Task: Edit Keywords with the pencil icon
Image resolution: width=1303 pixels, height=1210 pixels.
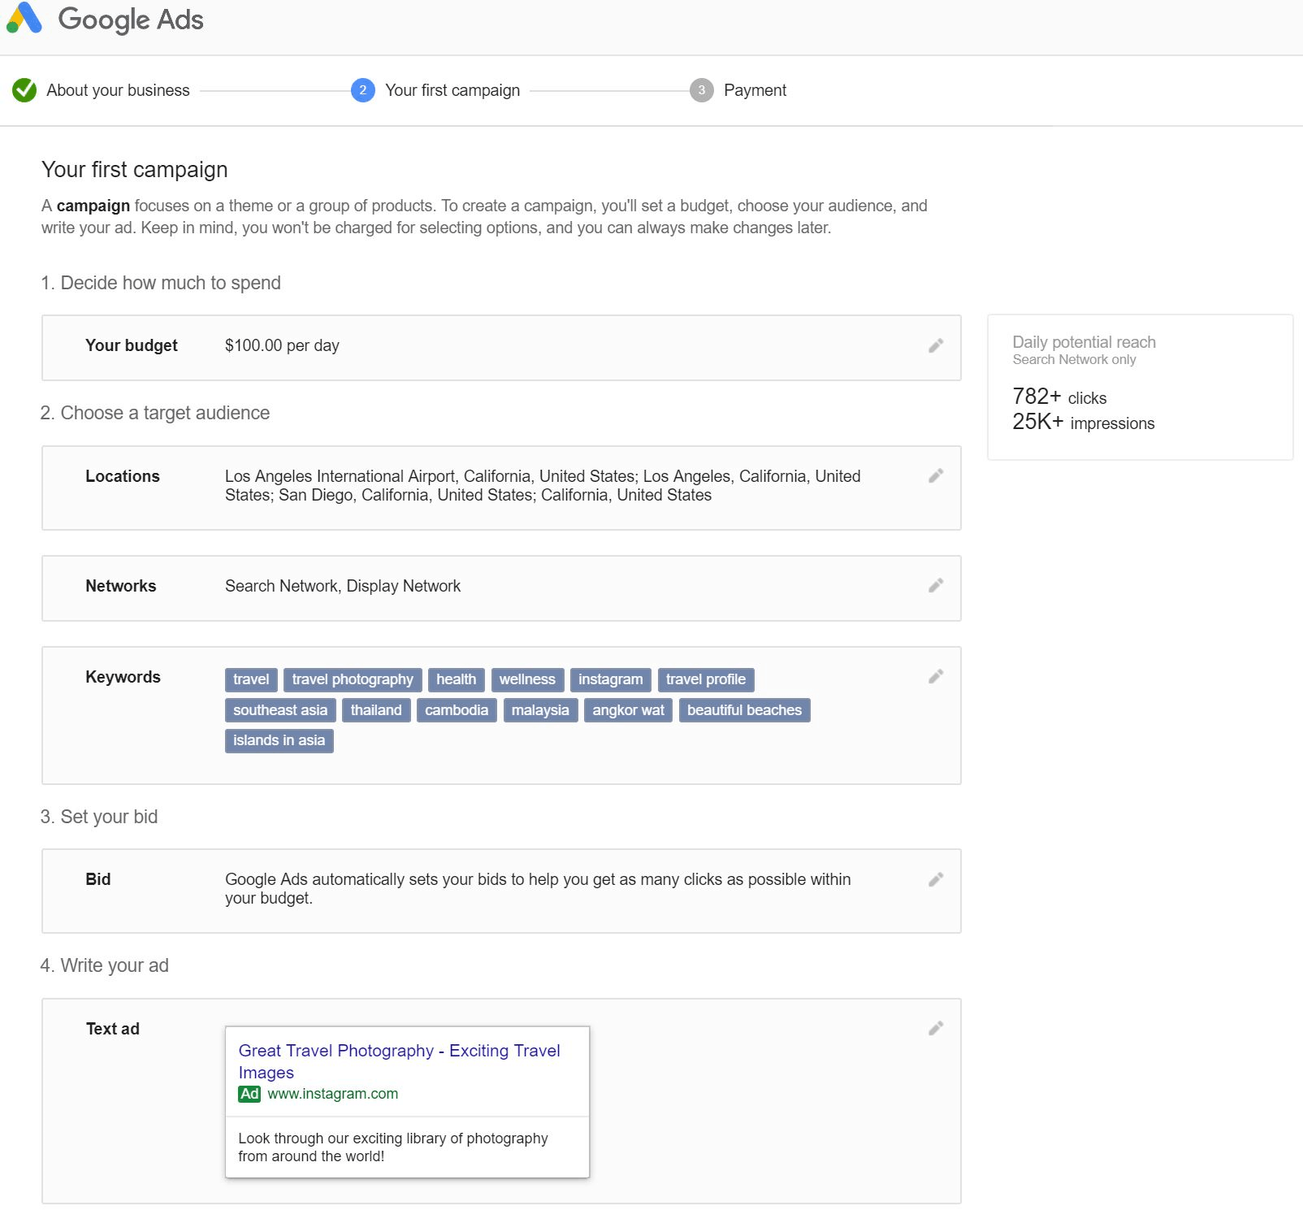Action: (936, 677)
